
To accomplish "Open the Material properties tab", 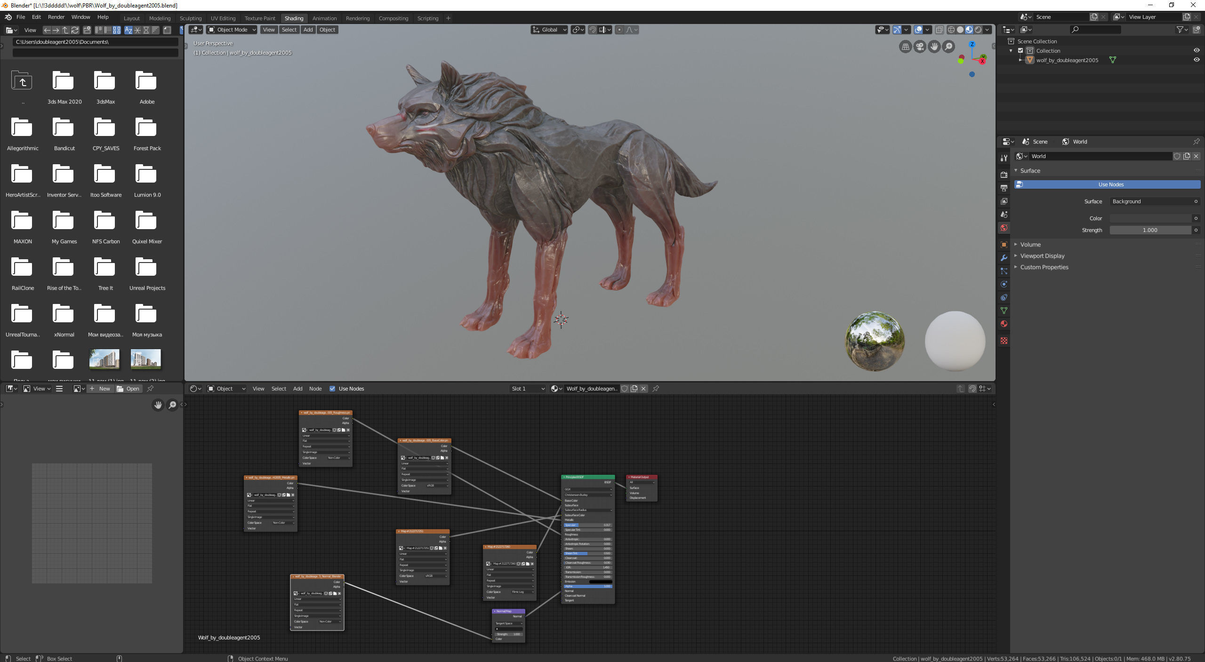I will tap(1004, 324).
